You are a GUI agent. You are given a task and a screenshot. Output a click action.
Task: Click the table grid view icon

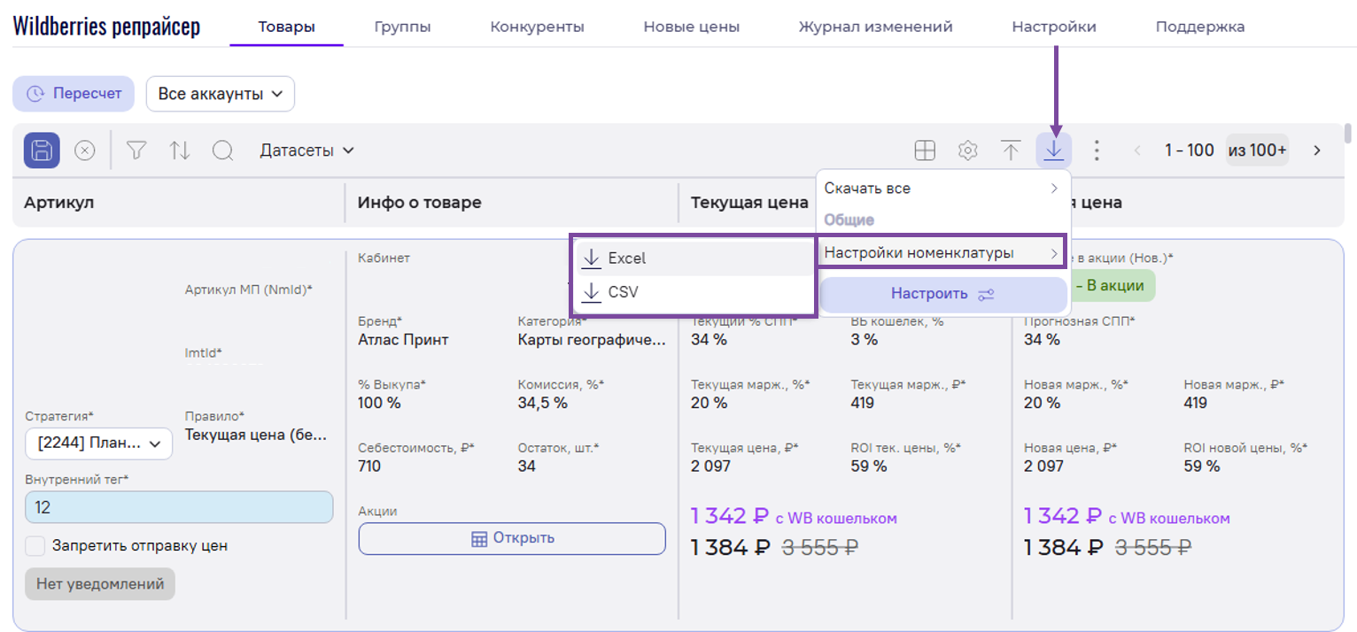(x=925, y=150)
